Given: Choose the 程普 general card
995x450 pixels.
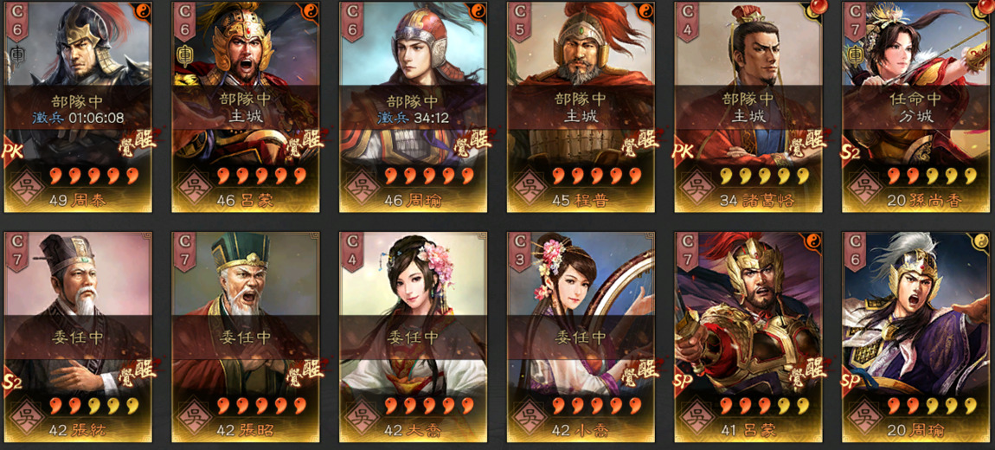Looking at the screenshot, I should point(581,106).
